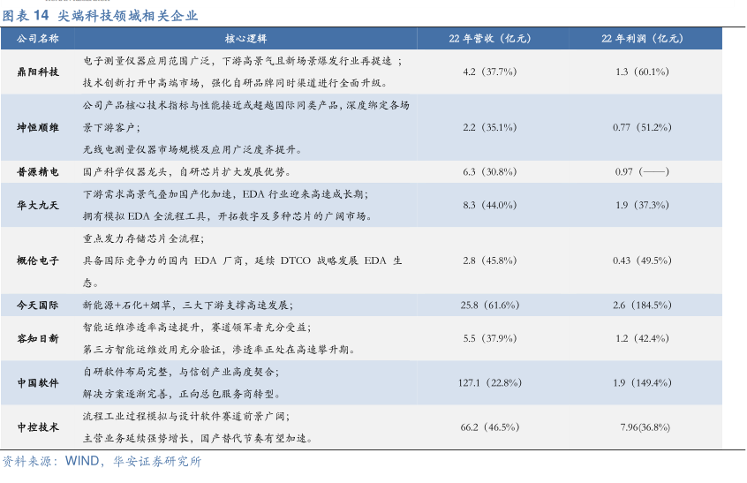Screen dimensions: 747x483
Task: Click the '22 年营收（亿元）' header
Action: point(489,39)
